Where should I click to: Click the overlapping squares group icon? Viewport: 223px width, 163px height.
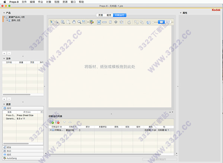point(136,22)
